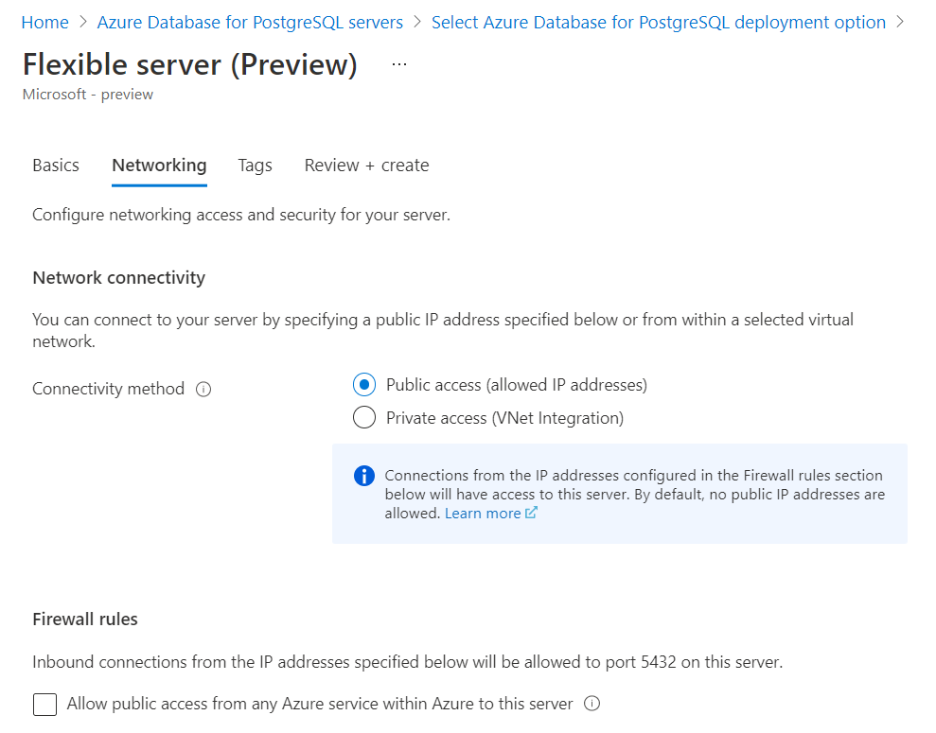The width and height of the screenshot is (936, 733).
Task: Select the Public access radio button
Action: click(x=364, y=385)
